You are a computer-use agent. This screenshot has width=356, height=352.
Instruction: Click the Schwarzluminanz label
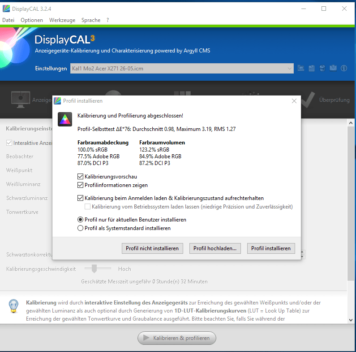pyautogui.click(x=27, y=198)
